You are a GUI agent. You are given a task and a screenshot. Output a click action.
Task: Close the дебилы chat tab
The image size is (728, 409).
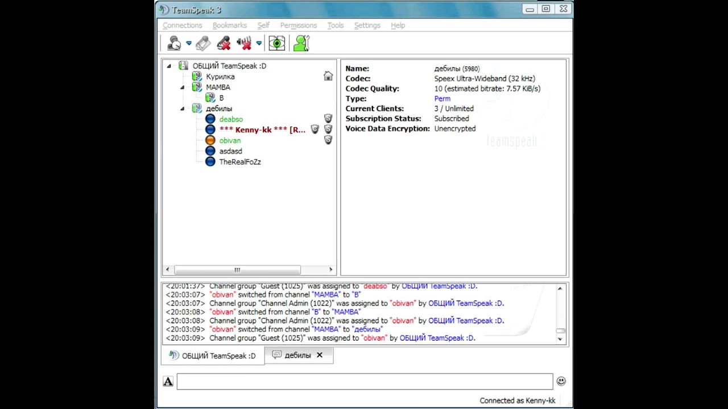[x=320, y=355]
